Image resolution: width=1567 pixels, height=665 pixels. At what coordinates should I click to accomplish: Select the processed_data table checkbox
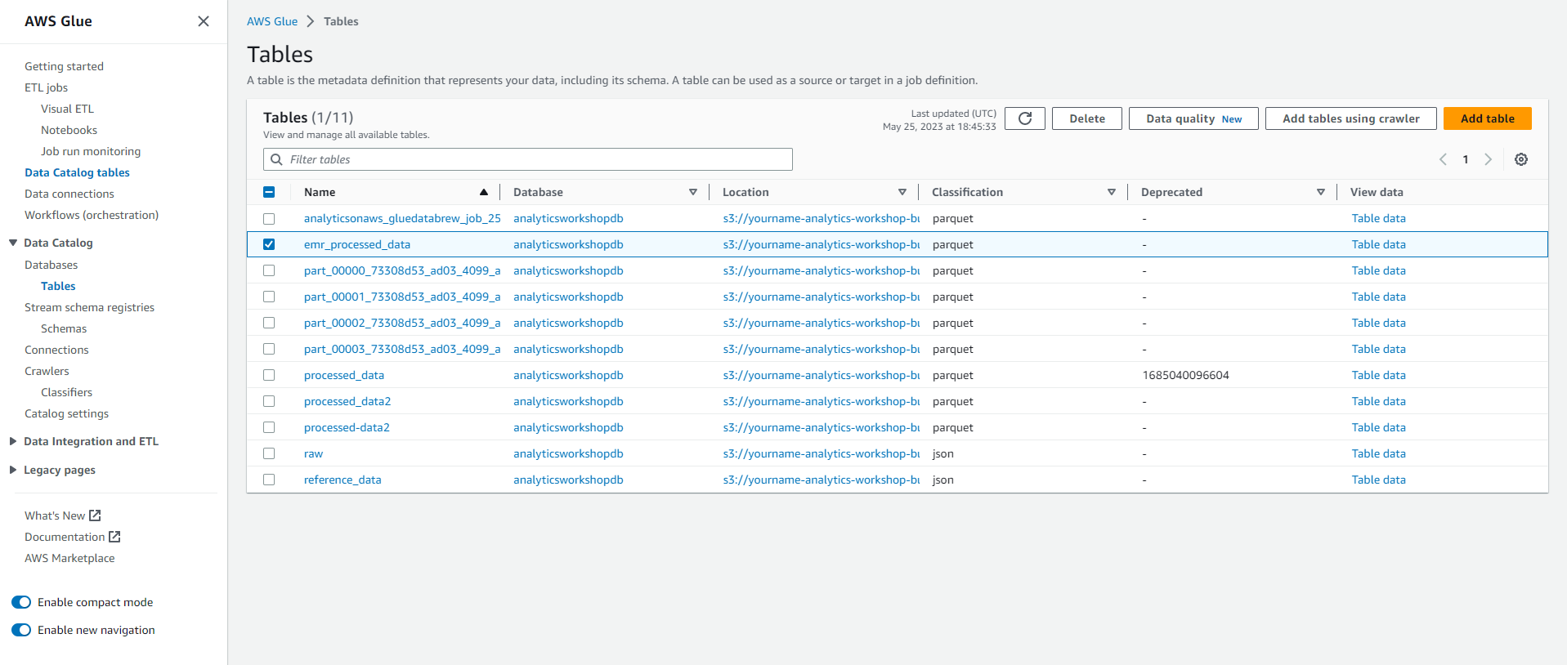269,375
